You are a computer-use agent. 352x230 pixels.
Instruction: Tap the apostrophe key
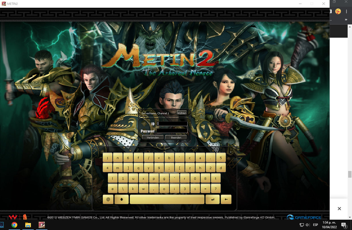coord(174,178)
